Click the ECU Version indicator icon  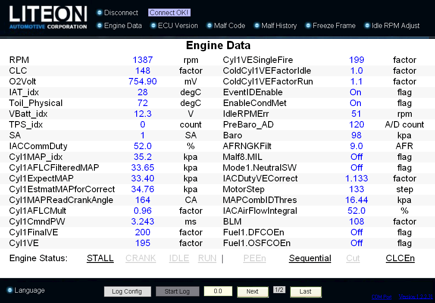(153, 26)
